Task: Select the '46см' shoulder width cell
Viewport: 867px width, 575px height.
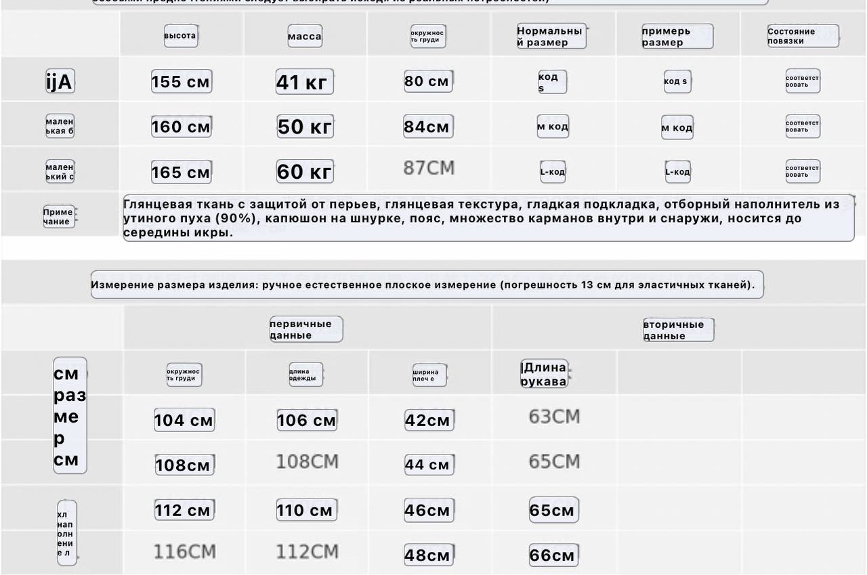Action: tap(429, 510)
